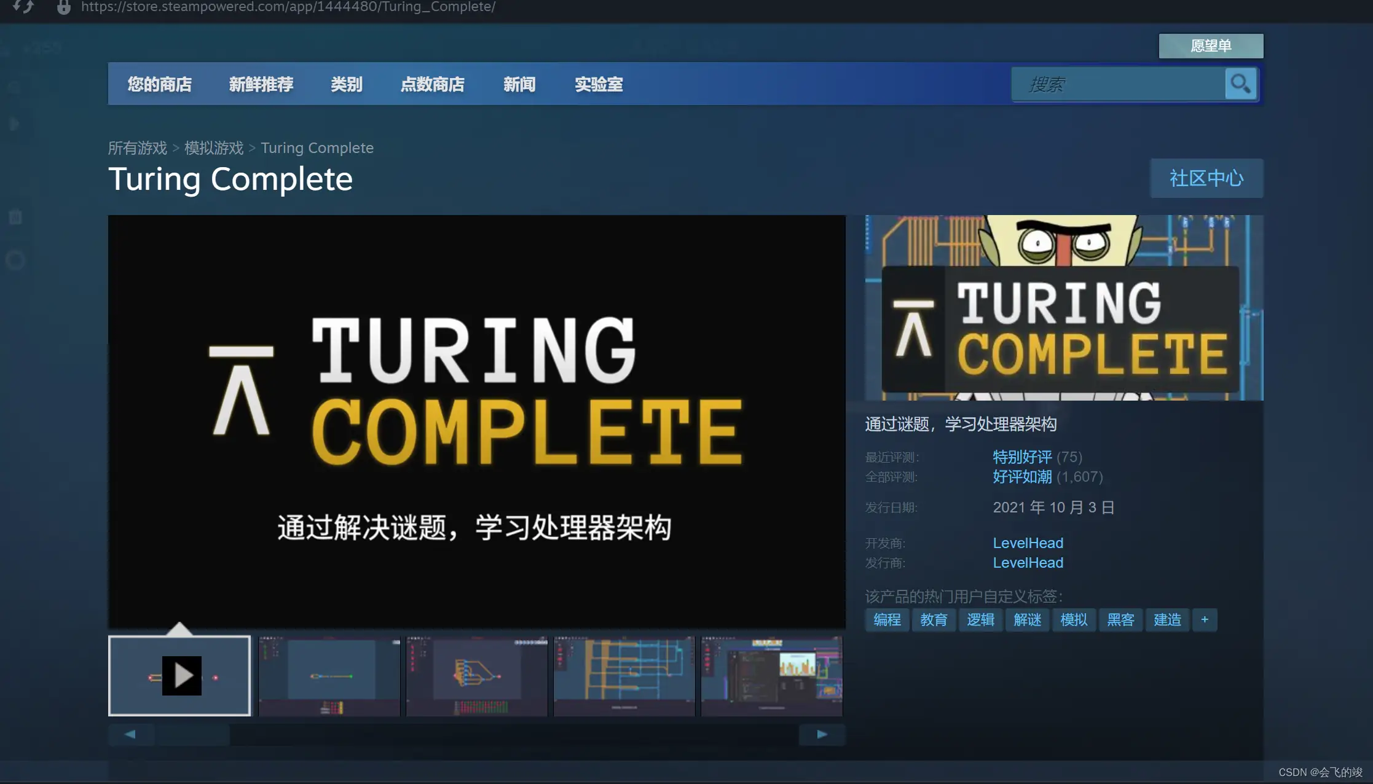This screenshot has width=1373, height=784.
Task: Open the 新闻 tab
Action: 519,84
